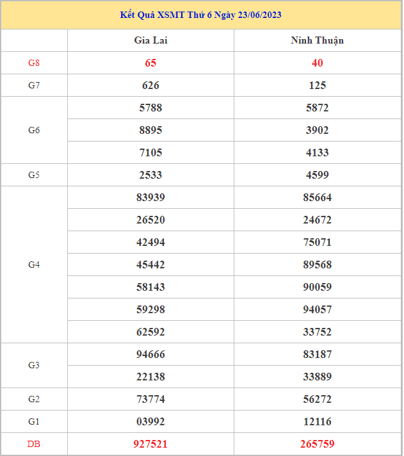This screenshot has width=404, height=456.
Task: Select the Gia Lai column header
Action: click(150, 40)
